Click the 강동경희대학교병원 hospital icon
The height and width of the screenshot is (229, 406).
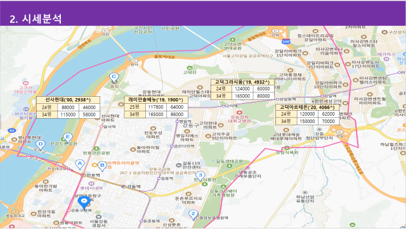[x=240, y=113]
